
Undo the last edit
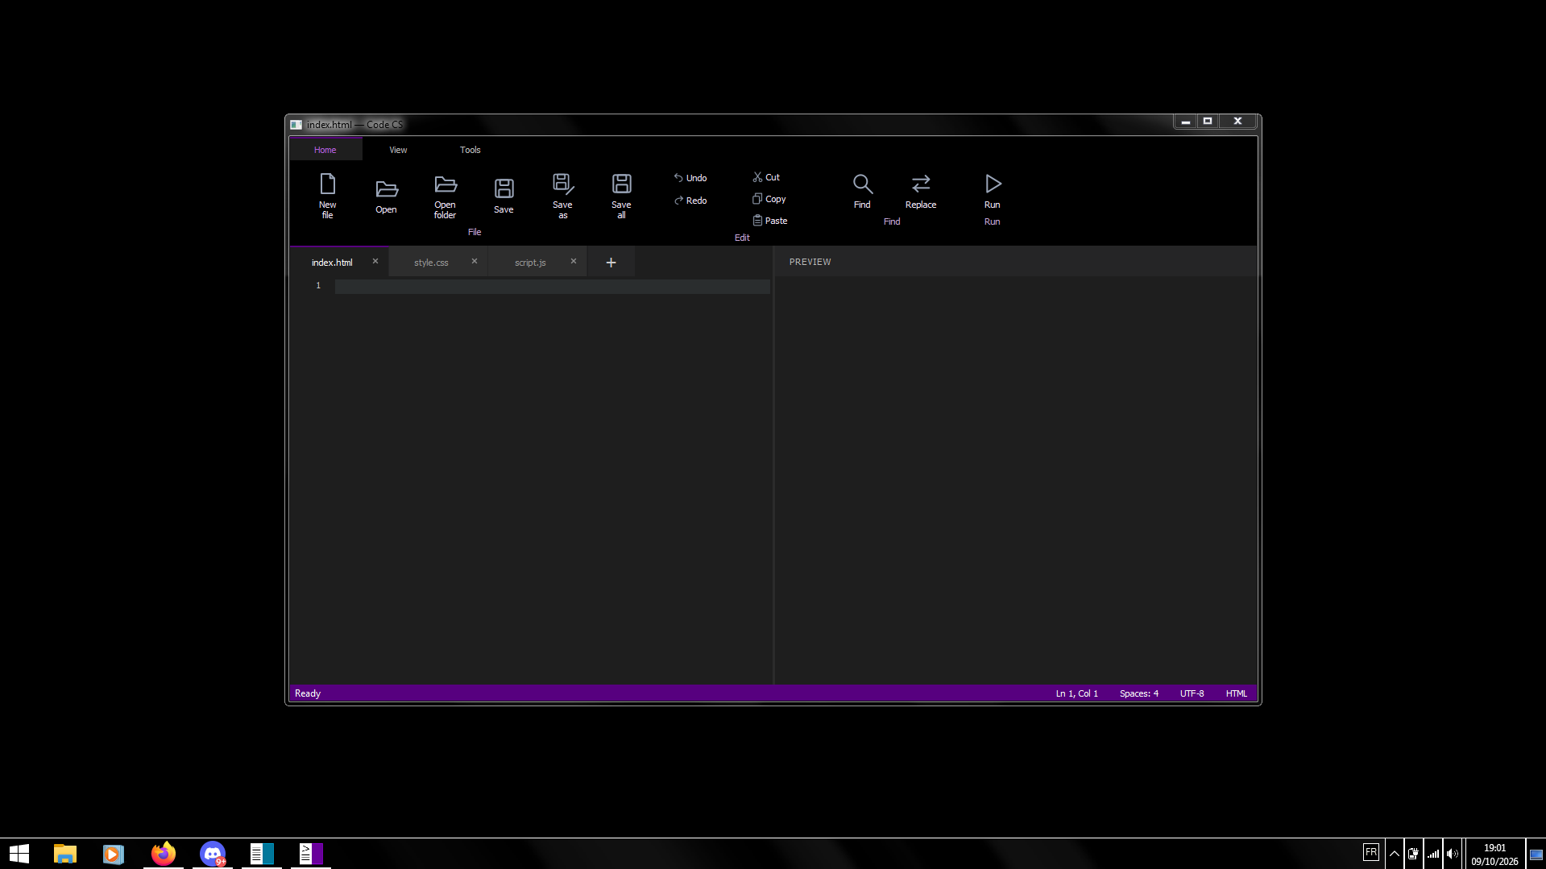(x=690, y=178)
